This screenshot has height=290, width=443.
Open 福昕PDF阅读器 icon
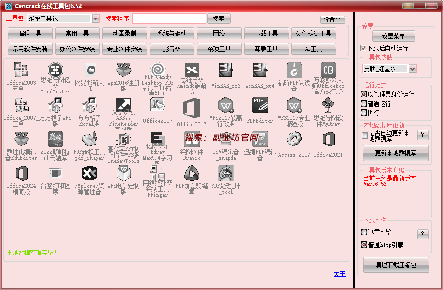coord(294,70)
